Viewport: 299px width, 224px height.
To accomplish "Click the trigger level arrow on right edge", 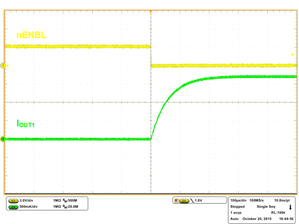I will (x=293, y=55).
